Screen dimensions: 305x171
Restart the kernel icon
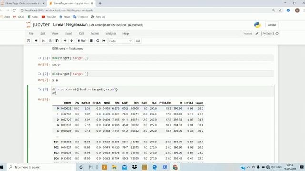(98, 41)
